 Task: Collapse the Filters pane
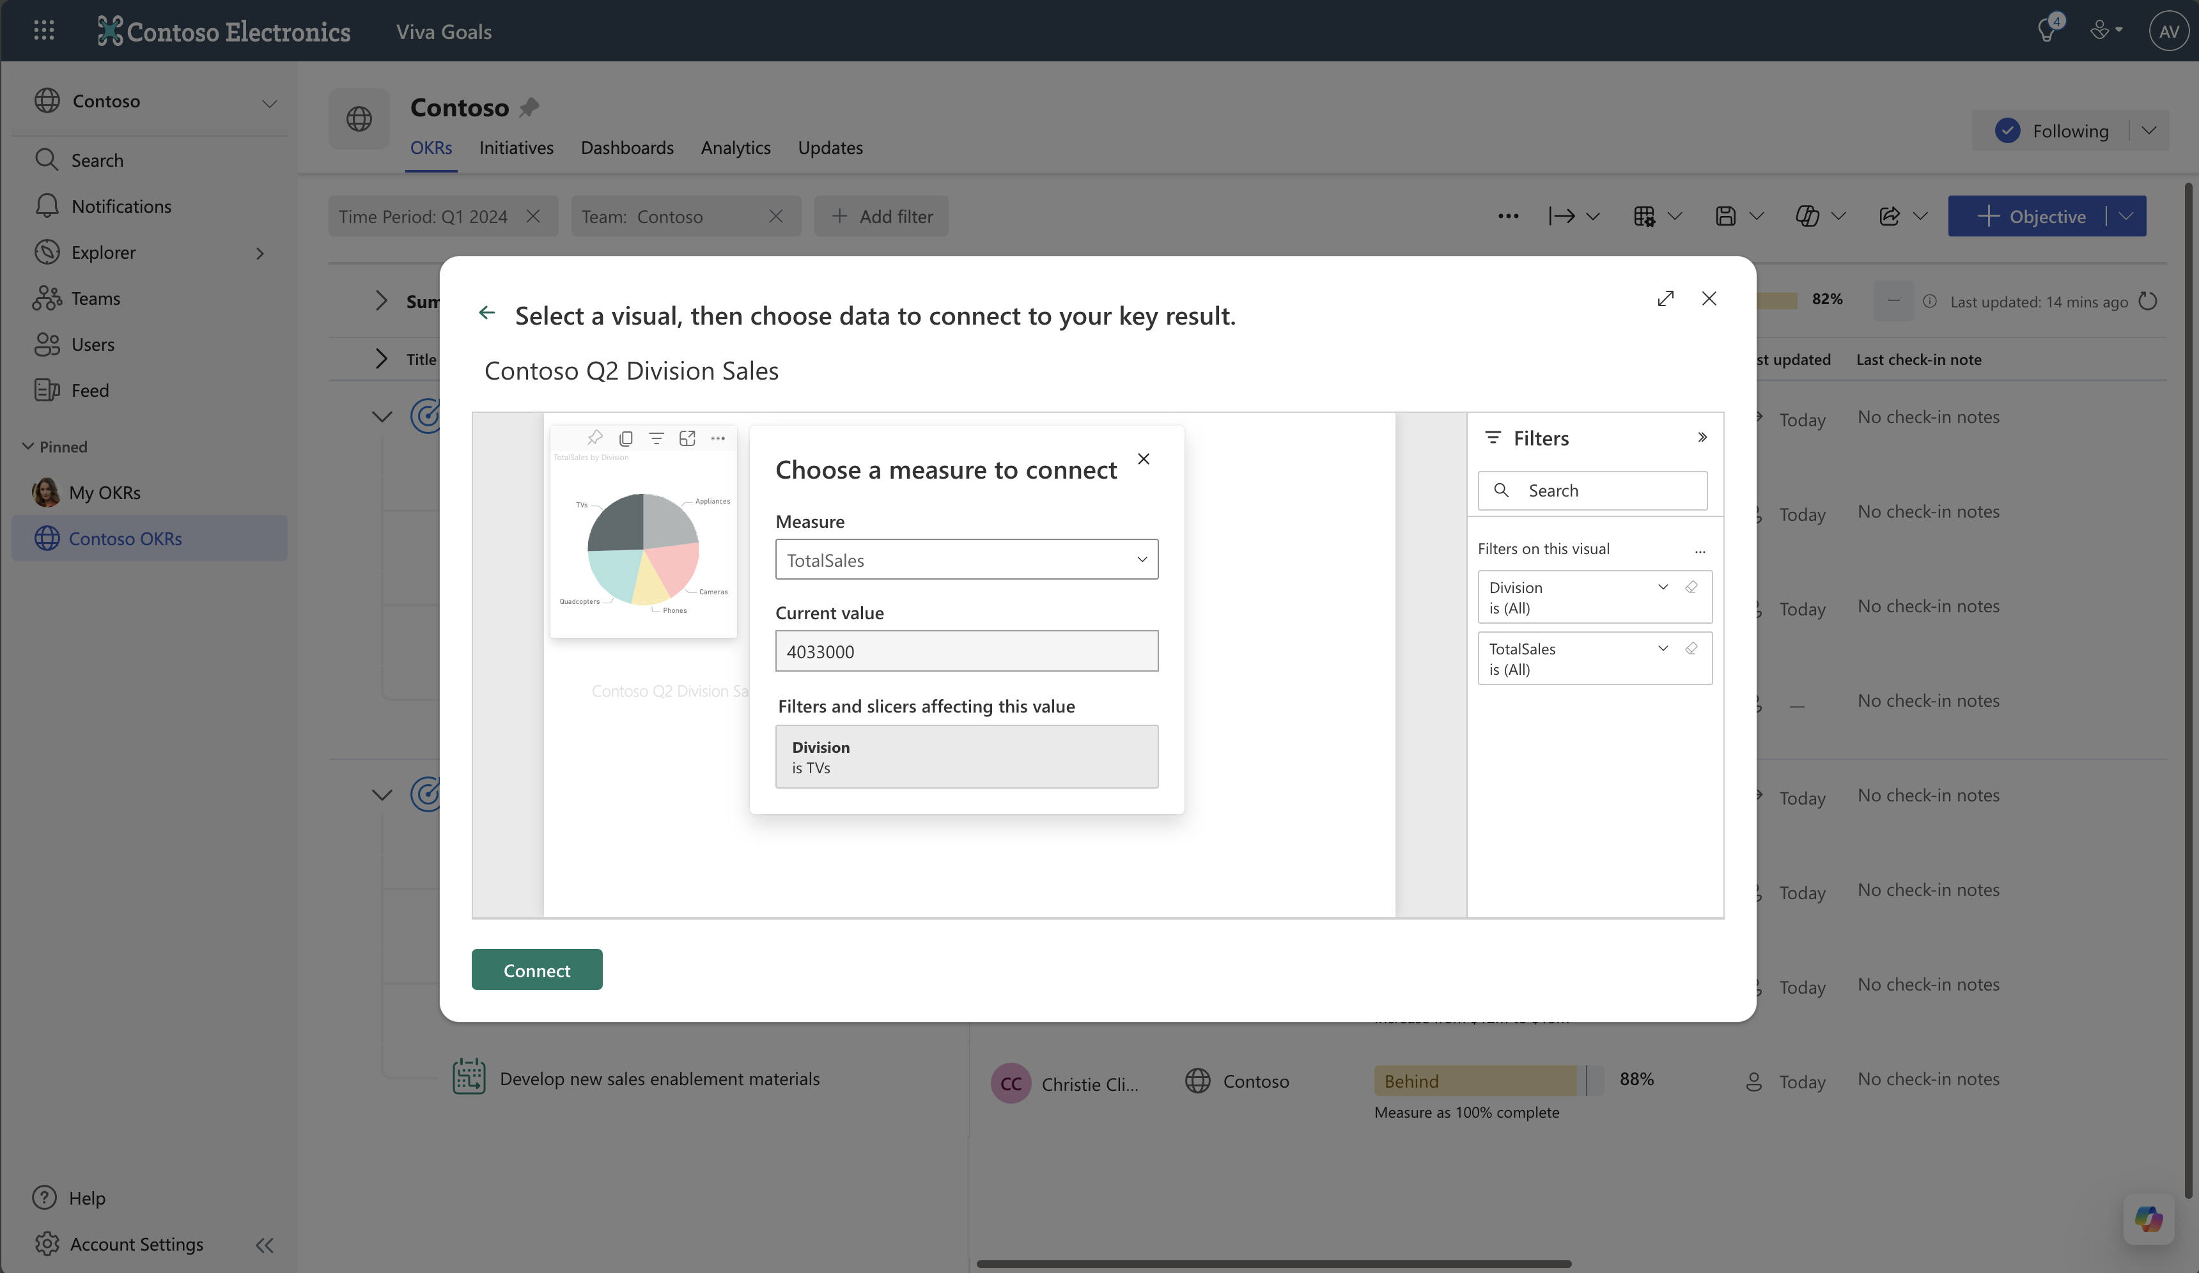click(x=1702, y=437)
